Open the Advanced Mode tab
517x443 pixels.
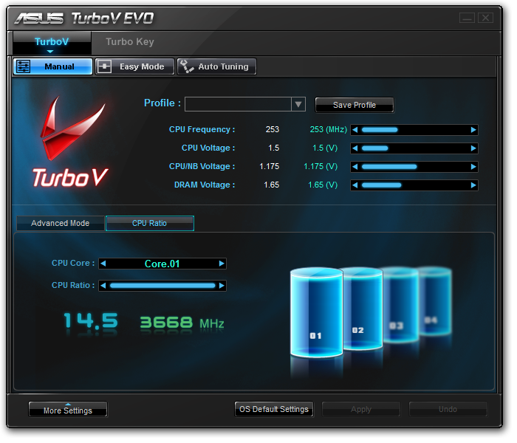coord(61,225)
